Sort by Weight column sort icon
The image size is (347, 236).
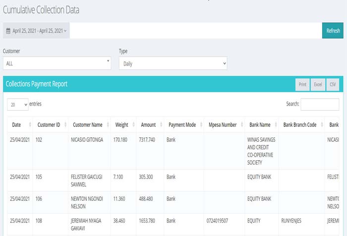[133, 124]
